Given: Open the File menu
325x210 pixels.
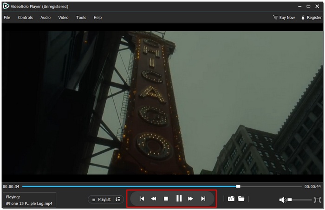Looking at the screenshot, I should click(x=7, y=18).
